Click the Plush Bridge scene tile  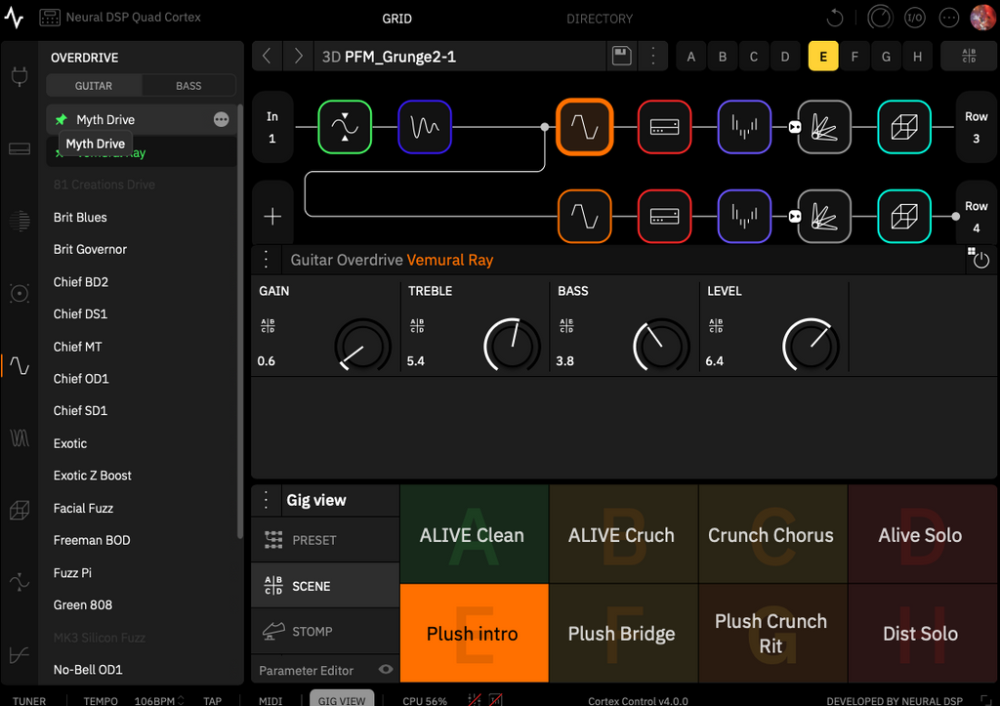624,634
